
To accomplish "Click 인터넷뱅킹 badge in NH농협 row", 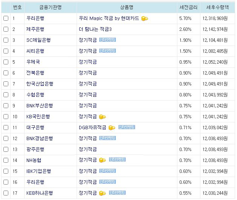I will coord(117,160).
